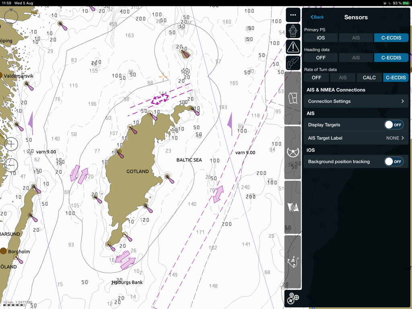Image resolution: width=412 pixels, height=309 pixels.
Task: Enable Background position tracking
Action: [394, 161]
